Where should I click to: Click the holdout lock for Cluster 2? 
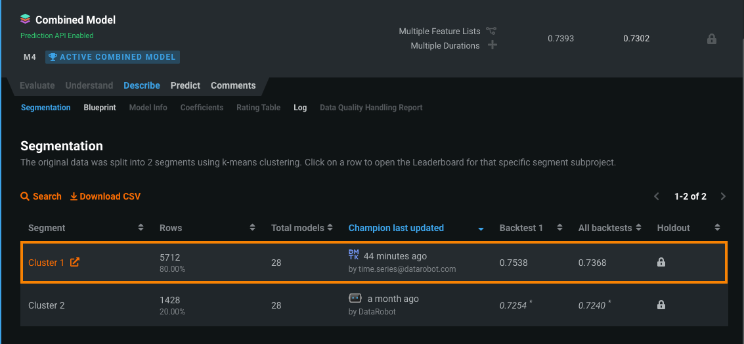click(x=661, y=305)
